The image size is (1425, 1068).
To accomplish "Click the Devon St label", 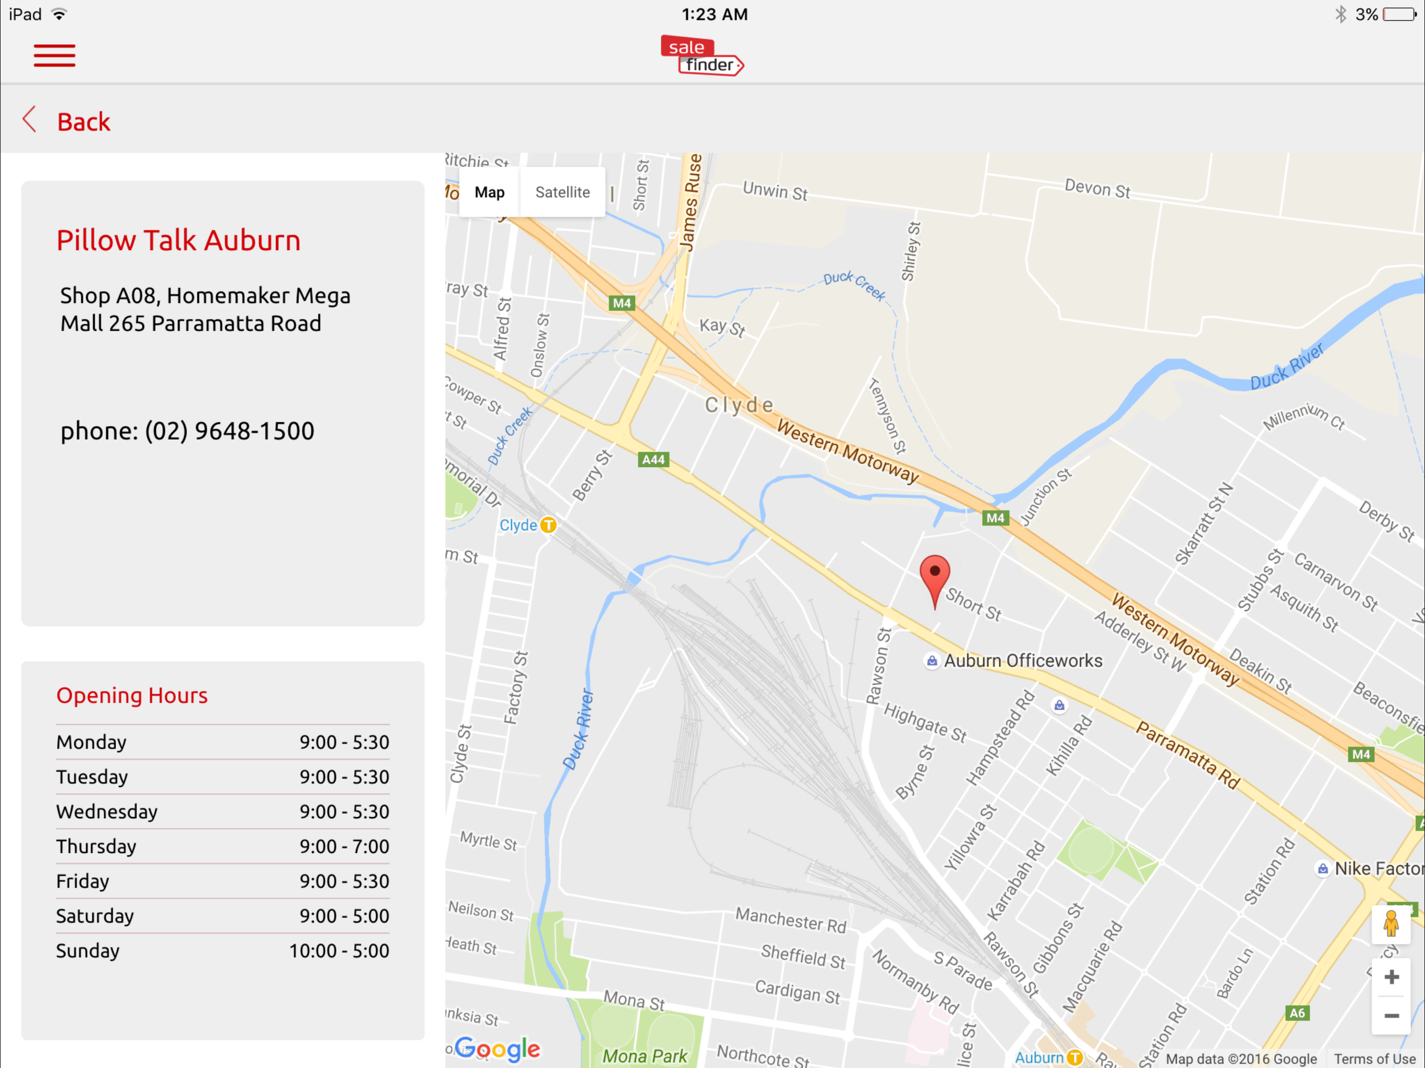I will click(1097, 189).
